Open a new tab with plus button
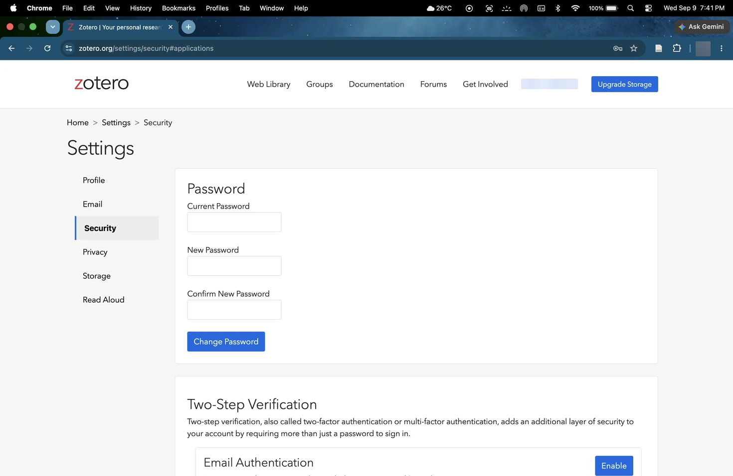The image size is (733, 476). (x=188, y=27)
